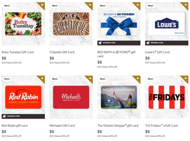Viewport: 190px width, 141px height.
Task: Click the lock icon on Lowe's Members Only bar
Action: coord(148,43)
